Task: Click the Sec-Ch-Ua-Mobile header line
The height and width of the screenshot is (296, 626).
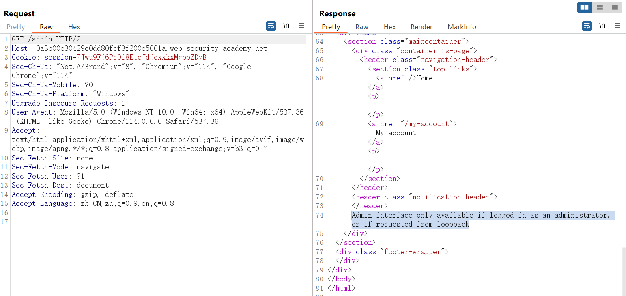Action: 52,85
